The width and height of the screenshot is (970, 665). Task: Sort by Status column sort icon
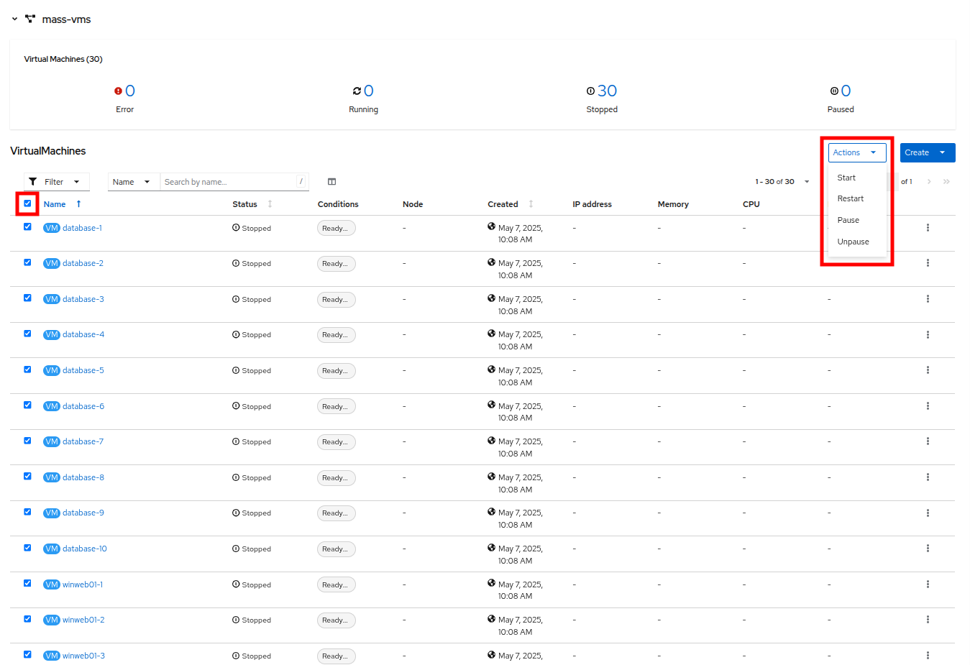270,204
